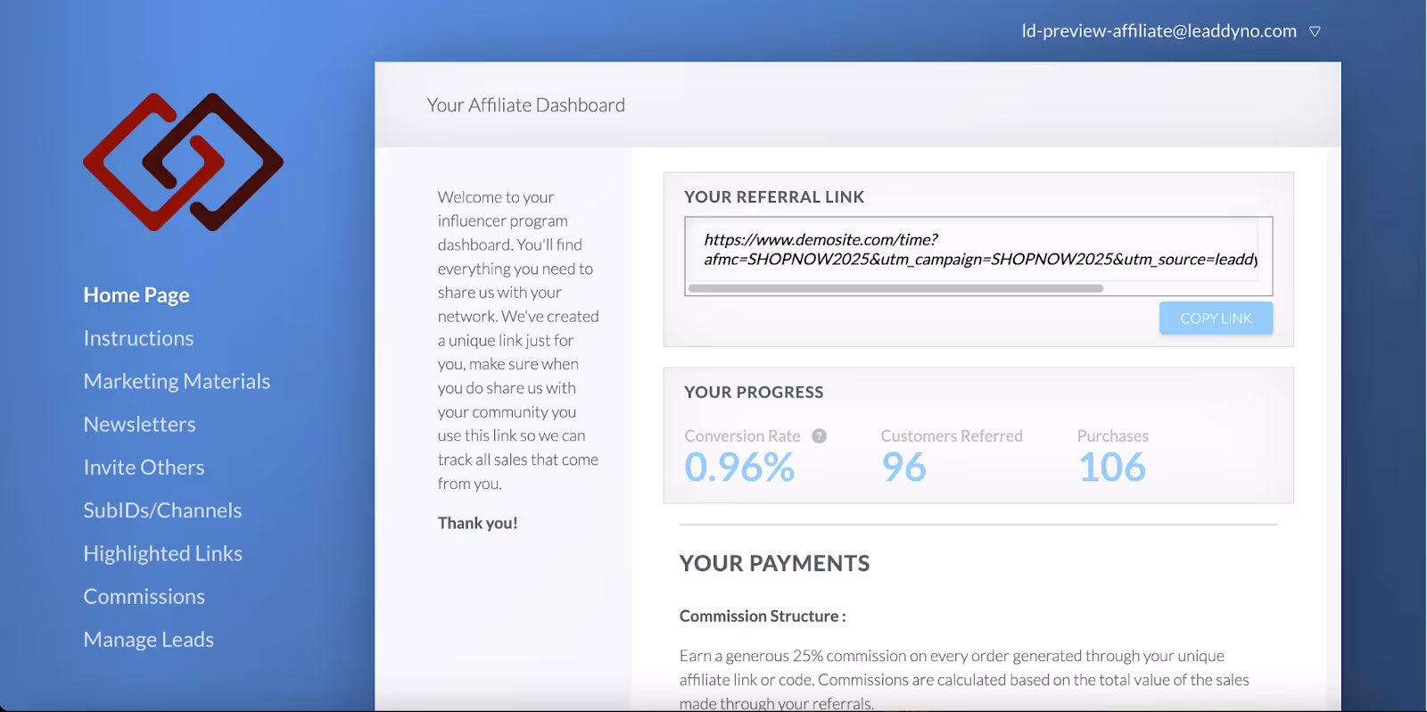The image size is (1427, 712).
Task: Click the YOUR REFERRAL LINK heading
Action: click(774, 197)
